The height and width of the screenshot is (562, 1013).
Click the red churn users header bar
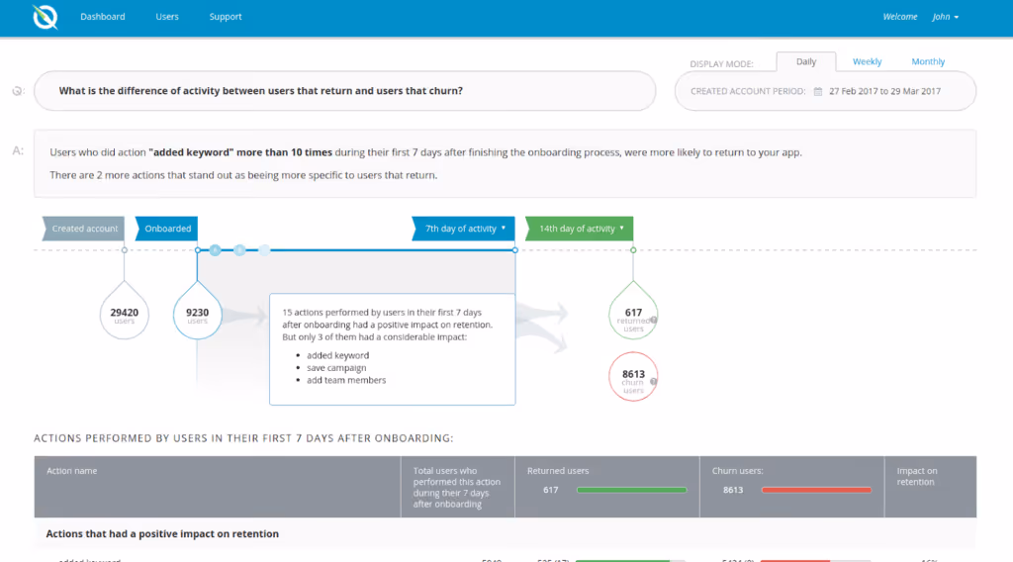(816, 491)
